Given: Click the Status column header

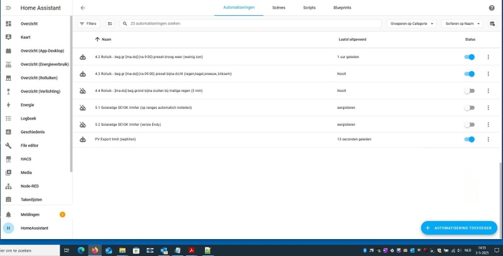Looking at the screenshot, I should point(470,40).
